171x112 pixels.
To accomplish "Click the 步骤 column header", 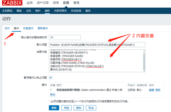I will 53,85.
